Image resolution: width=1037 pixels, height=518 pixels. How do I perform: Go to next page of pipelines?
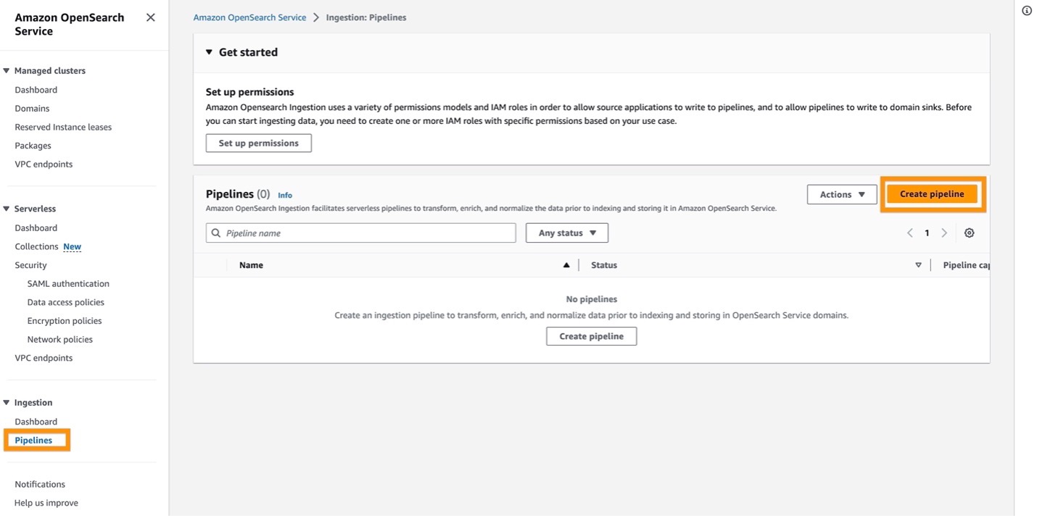pyautogui.click(x=944, y=233)
